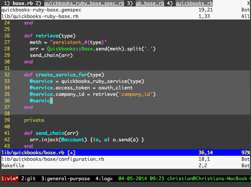Image resolution: width=251 pixels, height=187 pixels.
Task: Click oauth_client on line 34
Action: click(x=115, y=88)
